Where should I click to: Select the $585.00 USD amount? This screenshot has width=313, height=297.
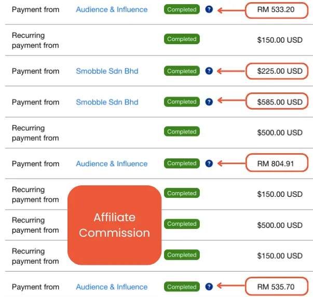(x=280, y=102)
